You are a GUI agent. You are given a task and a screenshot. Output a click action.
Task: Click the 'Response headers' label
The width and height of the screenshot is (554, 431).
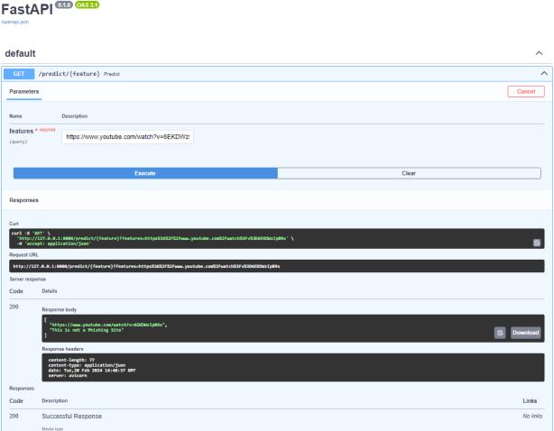coord(62,349)
